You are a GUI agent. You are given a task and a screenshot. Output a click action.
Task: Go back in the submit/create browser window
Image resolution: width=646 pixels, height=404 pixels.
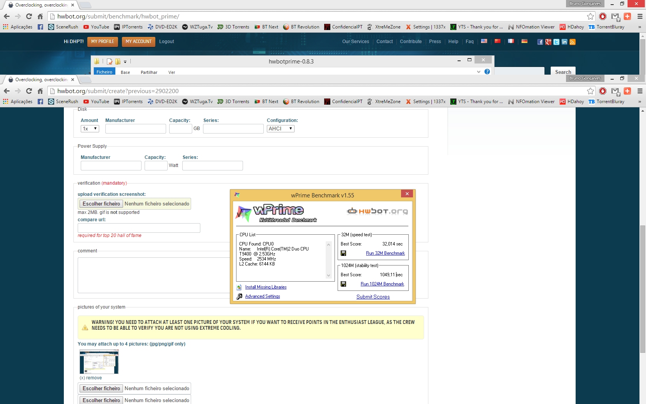coord(7,91)
